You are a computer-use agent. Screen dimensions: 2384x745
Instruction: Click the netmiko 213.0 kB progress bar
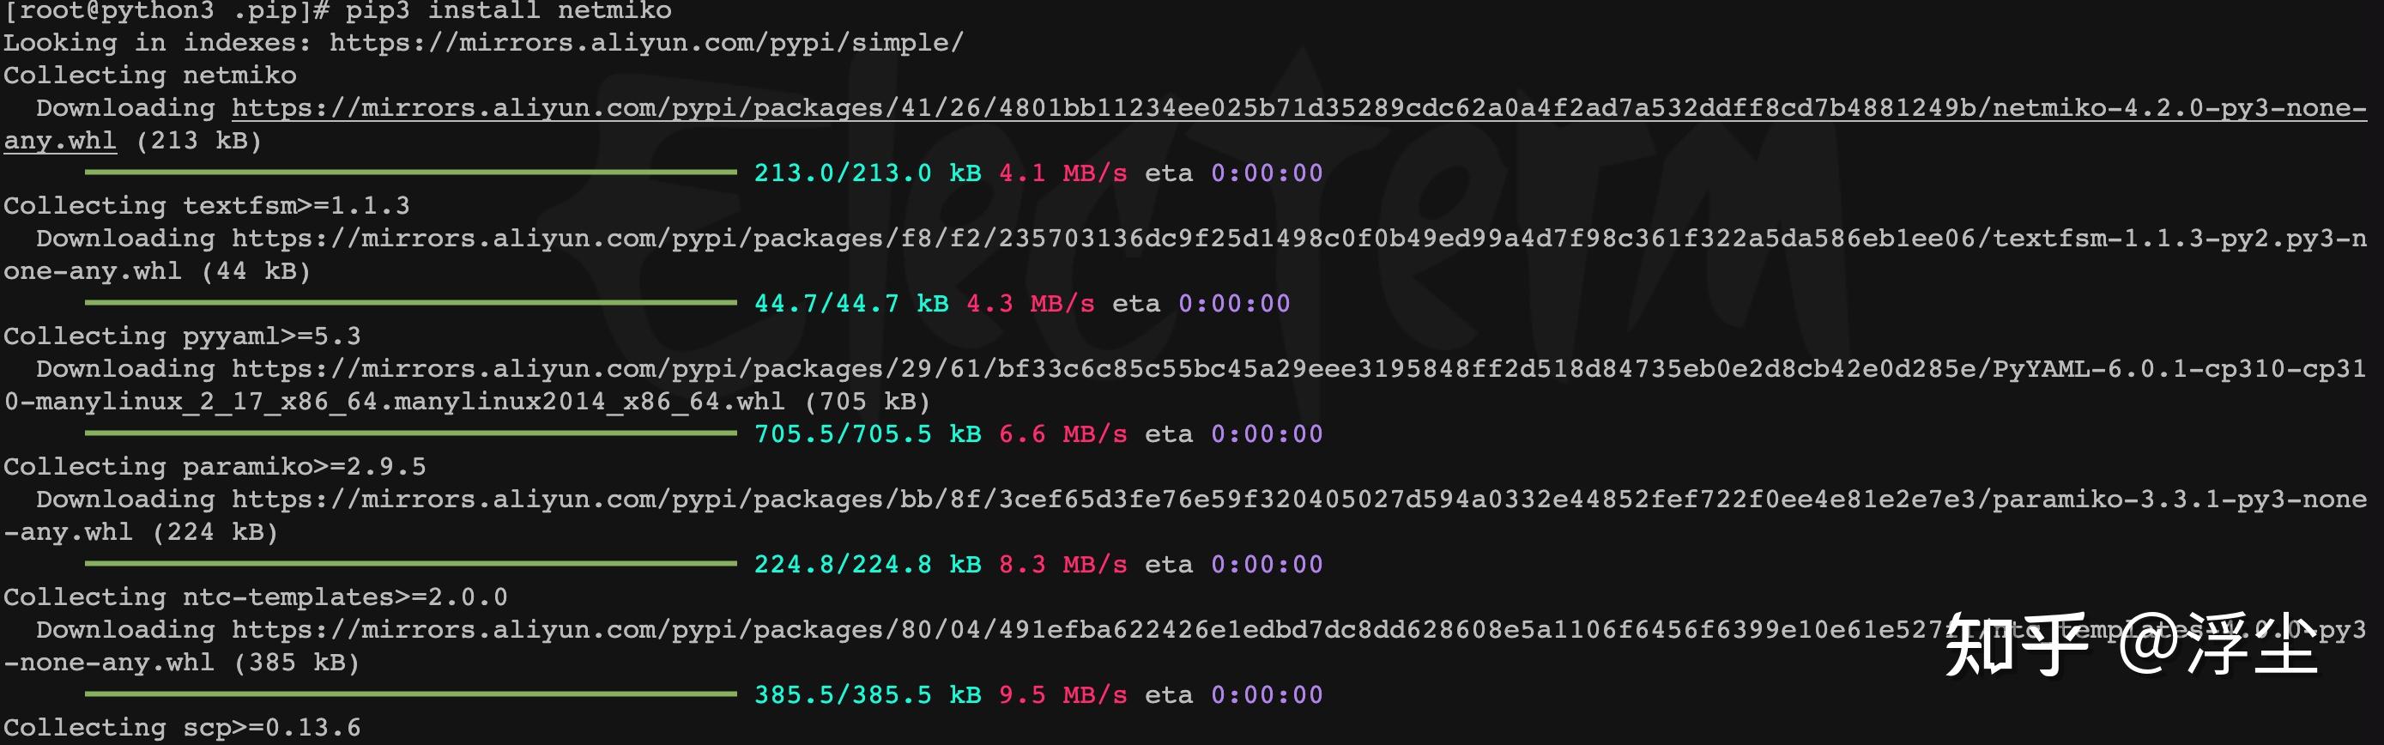411,173
